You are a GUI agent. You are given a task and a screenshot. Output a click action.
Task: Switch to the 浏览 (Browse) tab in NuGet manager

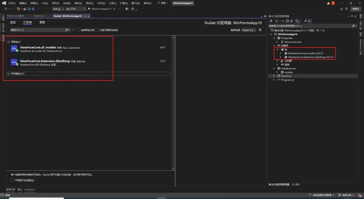[x=13, y=22]
